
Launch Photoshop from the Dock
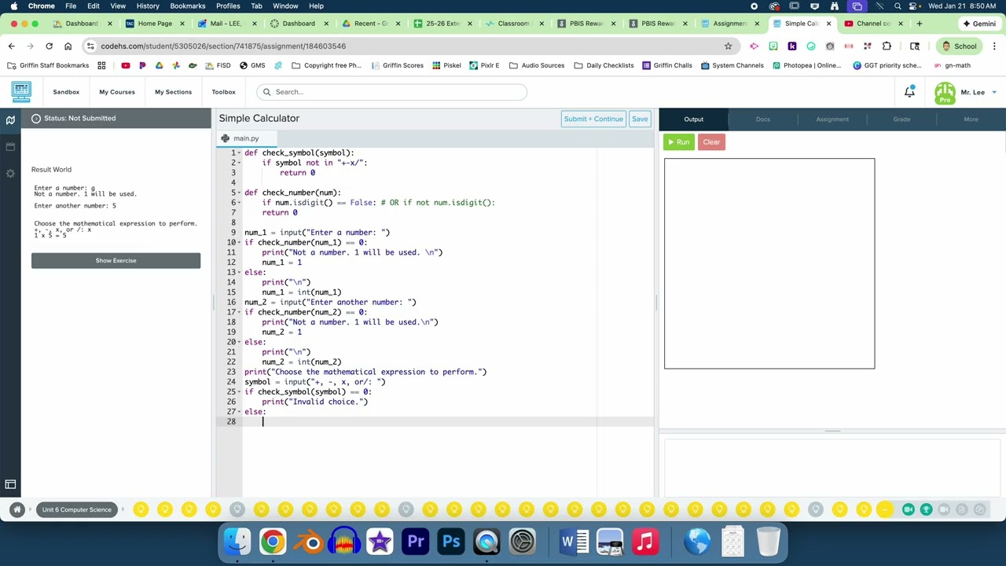click(451, 542)
